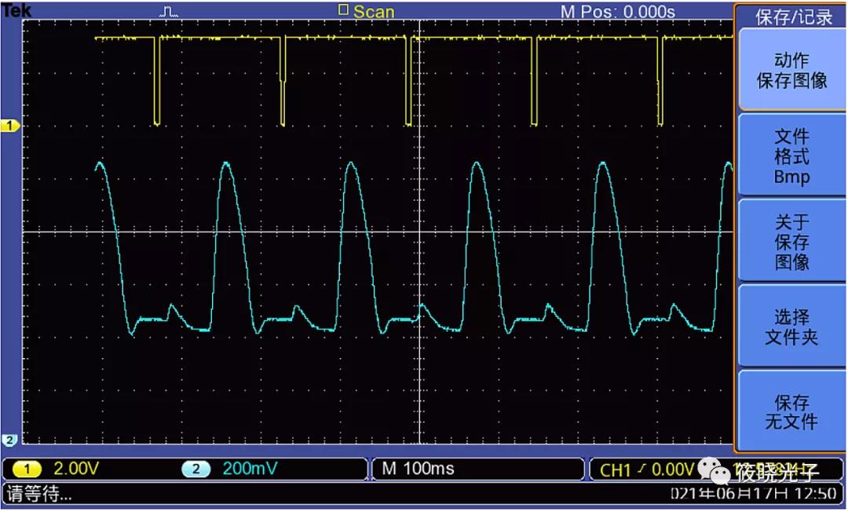
Task: Open the 关于保存图像 info option
Action: [791, 242]
